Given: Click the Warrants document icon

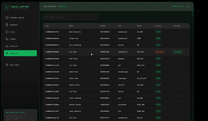Looking at the screenshot, I should [7, 25].
